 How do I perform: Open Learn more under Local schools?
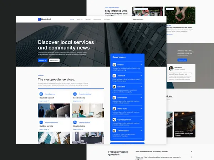click(x=78, y=101)
